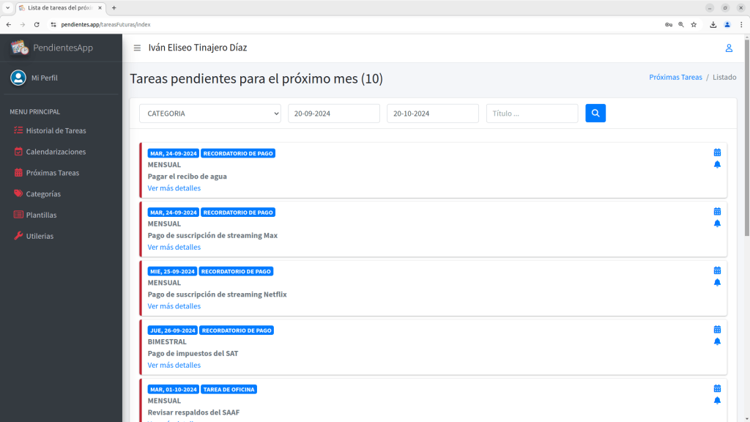
Task: Open calendar icon for Pagar el recibo de agua
Action: click(x=717, y=152)
